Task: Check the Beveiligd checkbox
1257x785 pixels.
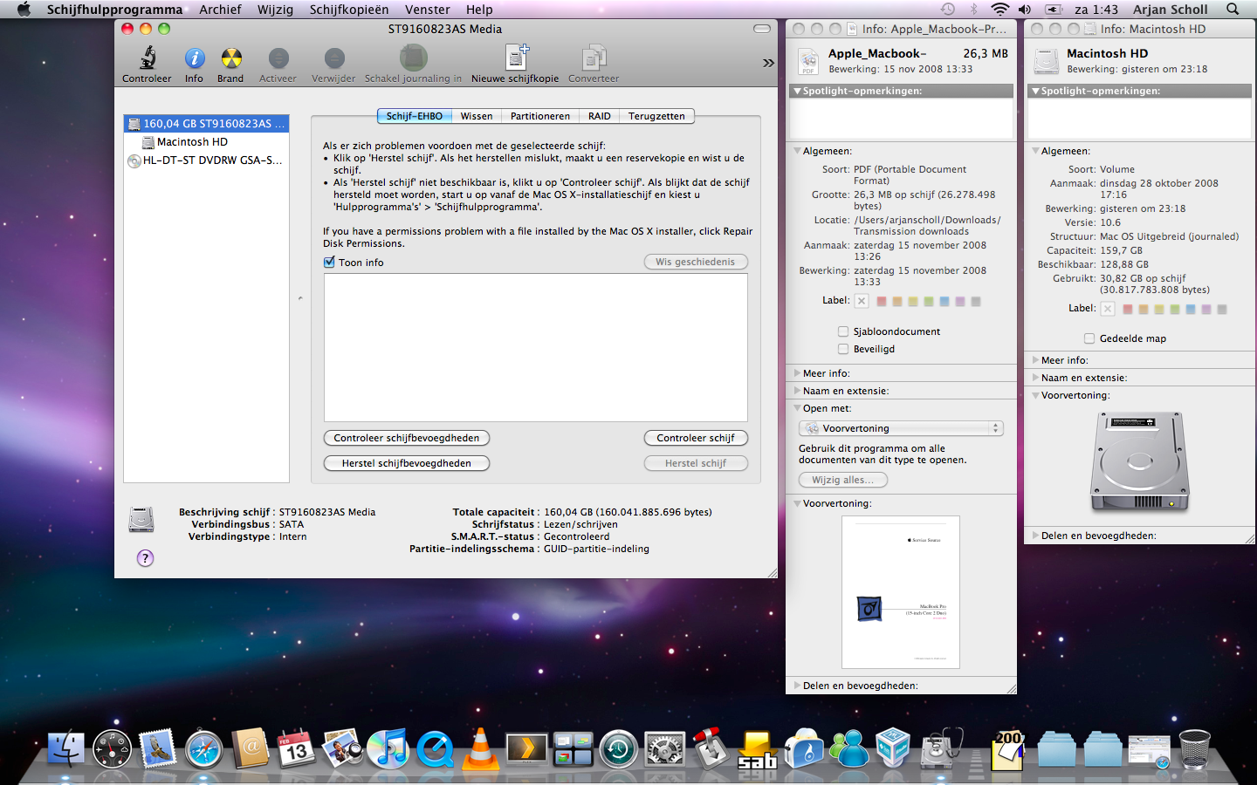Action: [843, 349]
